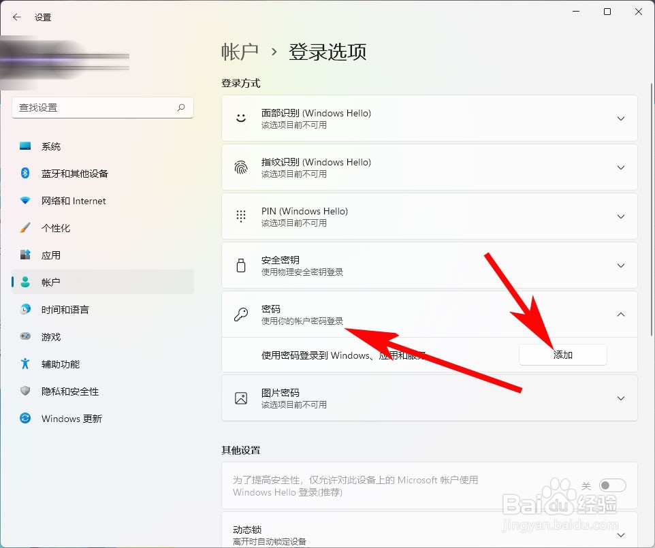Click the 个性化 paintbrush icon
The width and height of the screenshot is (655, 548).
point(25,227)
